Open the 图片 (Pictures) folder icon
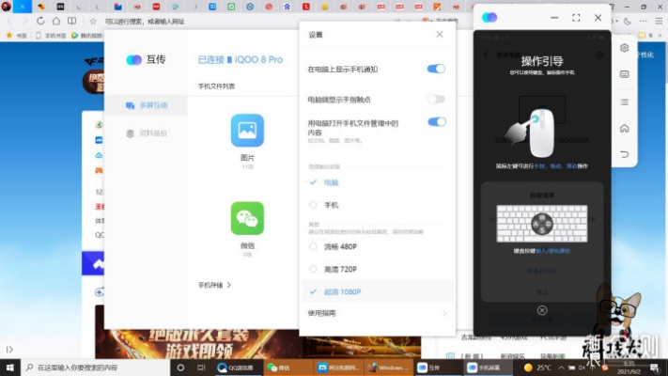This screenshot has width=668, height=376. pos(247,131)
